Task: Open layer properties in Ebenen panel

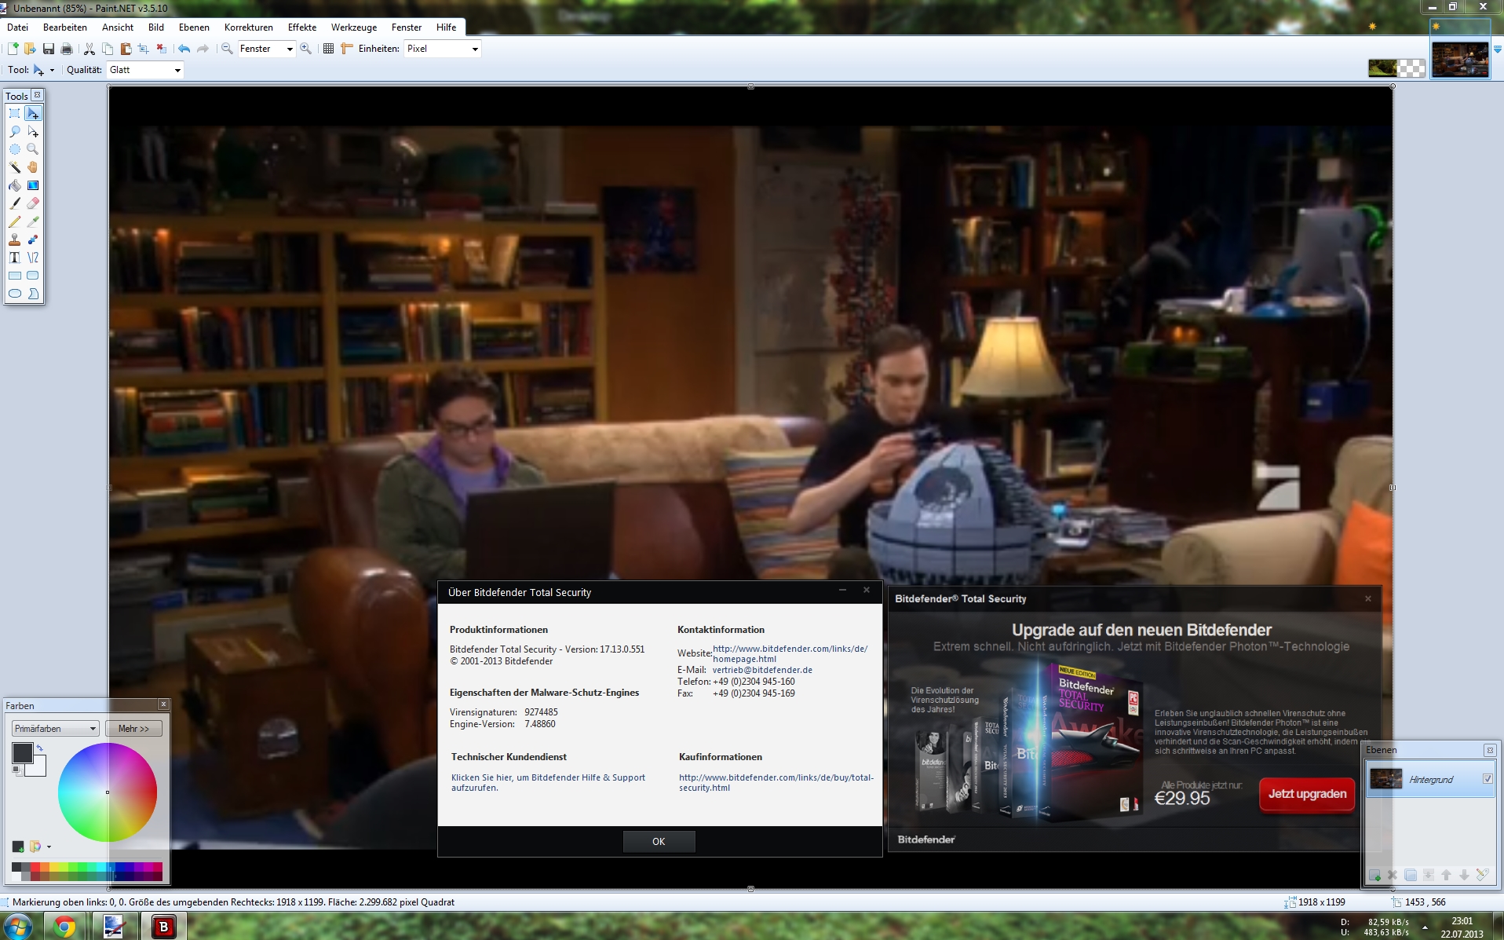Action: [1482, 875]
